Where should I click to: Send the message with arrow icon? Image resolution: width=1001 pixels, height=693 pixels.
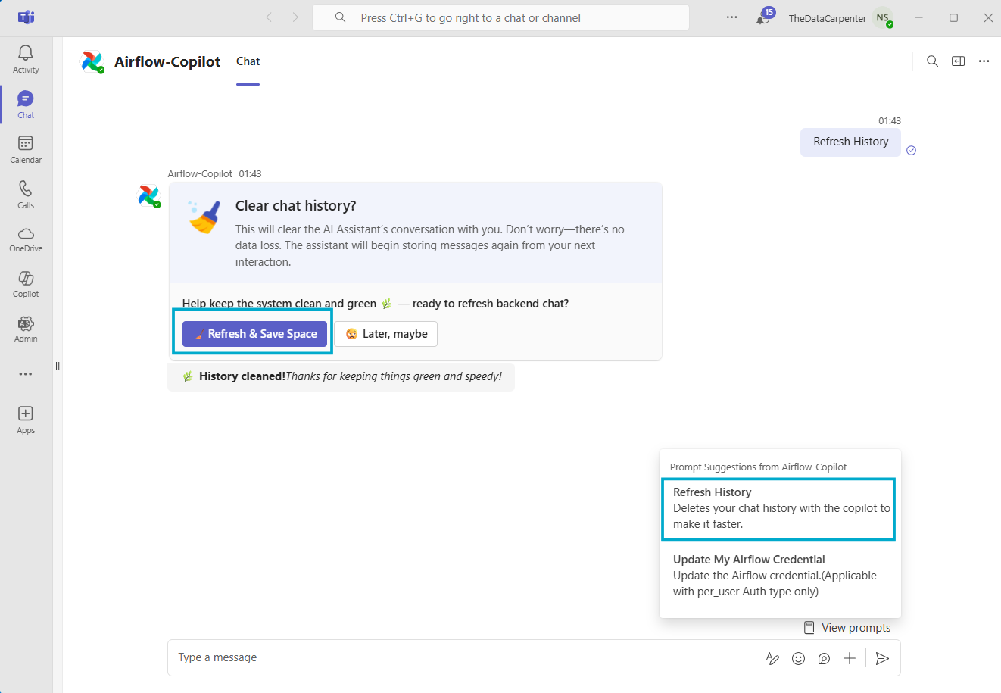tap(882, 658)
